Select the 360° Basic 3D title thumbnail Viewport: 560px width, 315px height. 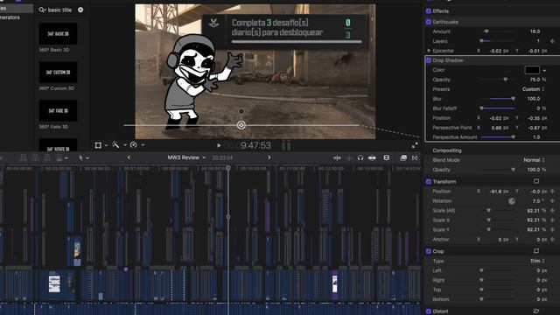58,34
